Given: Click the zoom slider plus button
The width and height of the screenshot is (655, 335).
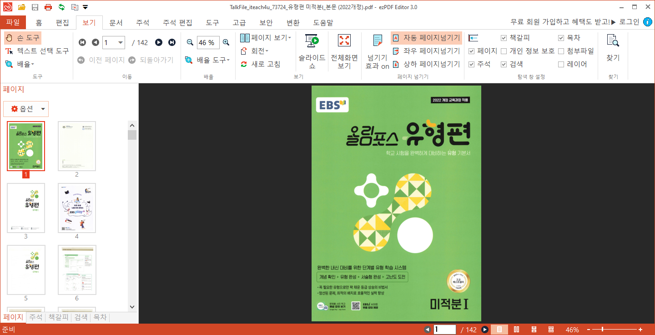Looking at the screenshot, I should tap(640, 330).
